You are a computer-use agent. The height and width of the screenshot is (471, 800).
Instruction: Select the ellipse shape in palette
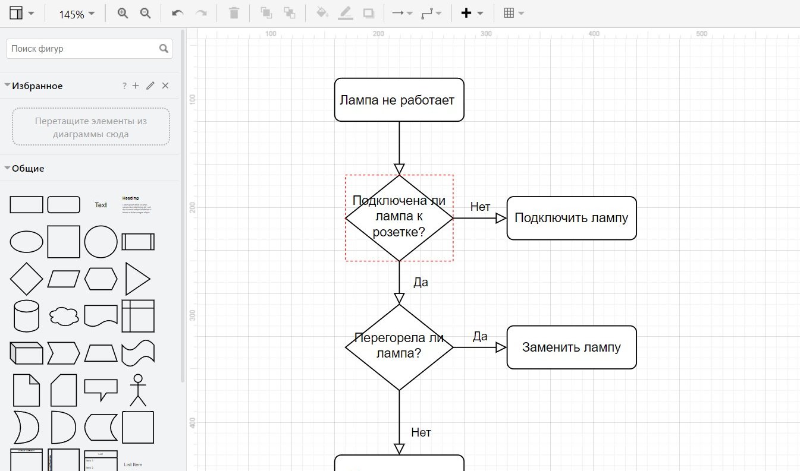(x=27, y=242)
